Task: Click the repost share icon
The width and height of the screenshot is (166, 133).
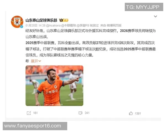Action: click(29, 113)
